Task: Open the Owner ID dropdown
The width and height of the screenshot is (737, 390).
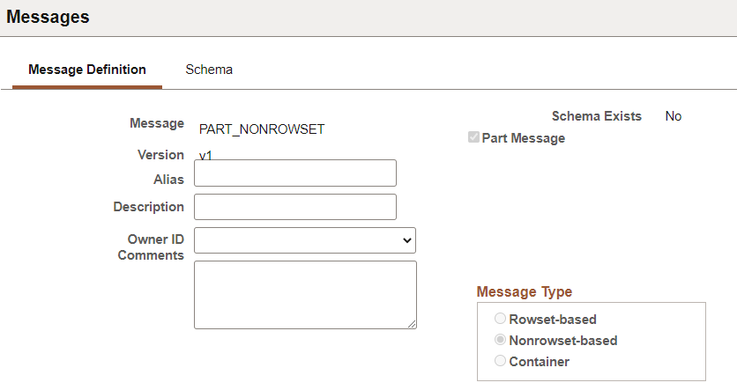Action: pyautogui.click(x=304, y=239)
